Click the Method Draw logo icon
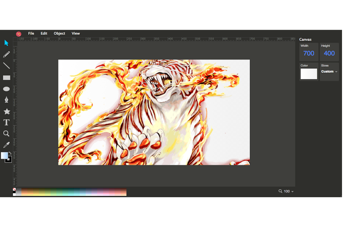363x227 pixels. 19,34
